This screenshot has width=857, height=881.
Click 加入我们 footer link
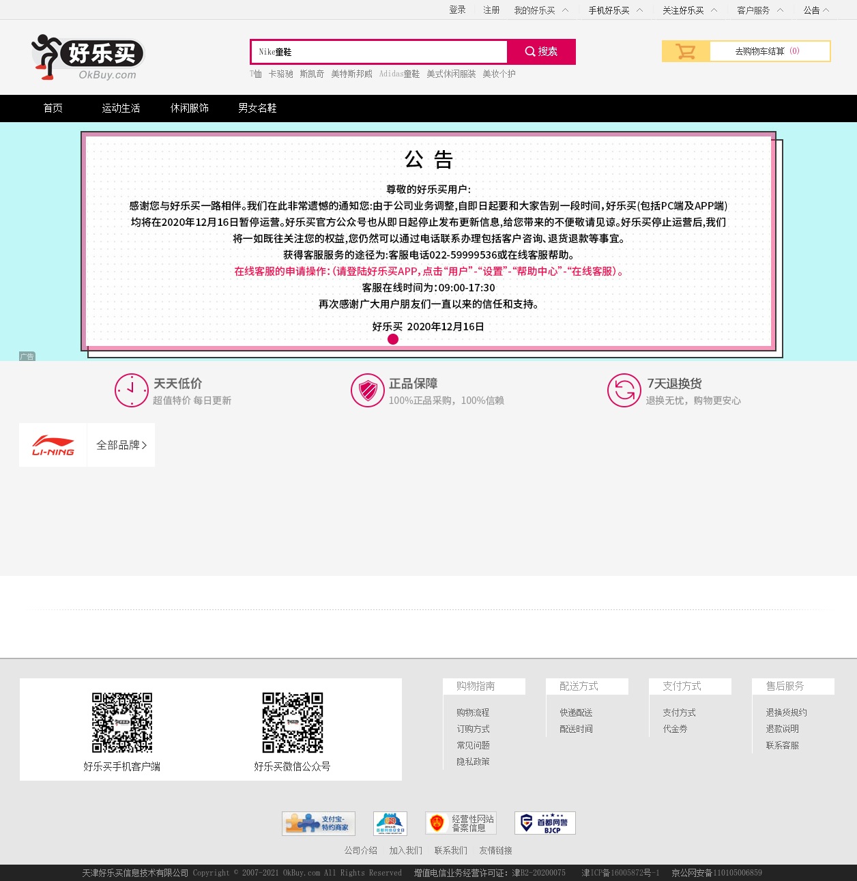(x=405, y=850)
